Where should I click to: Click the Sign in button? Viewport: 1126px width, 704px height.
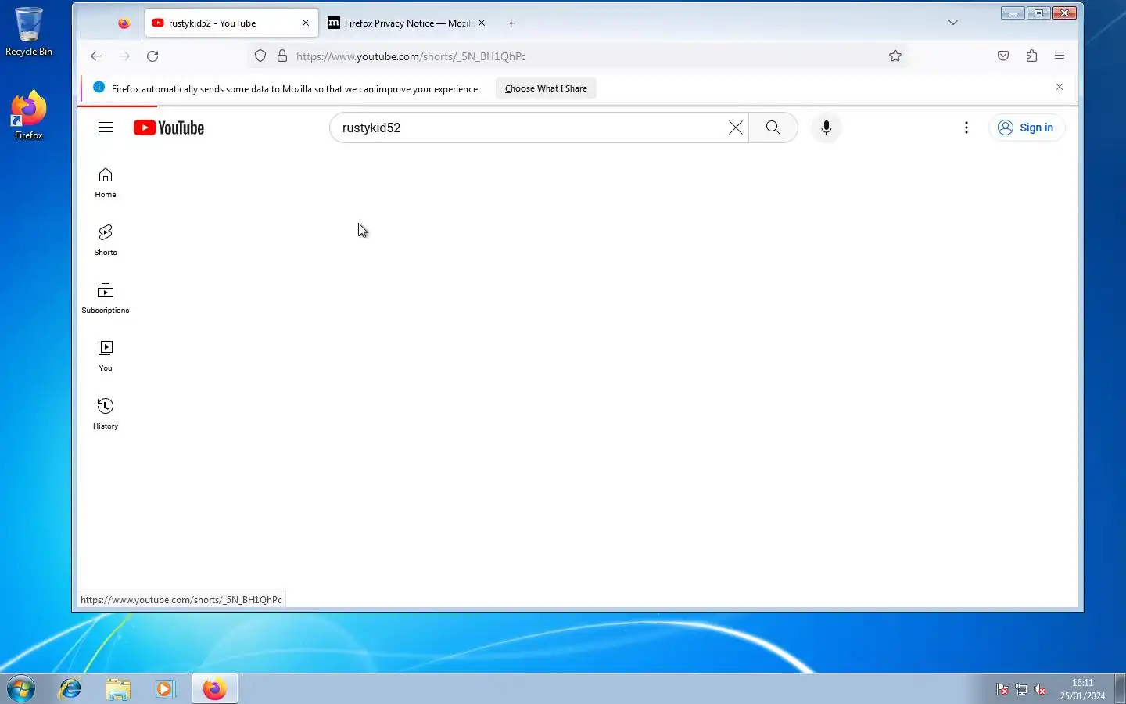pos(1026,128)
